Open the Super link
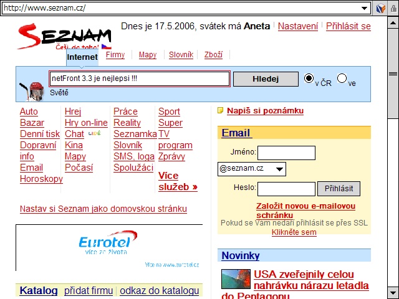This screenshot has width=399, height=299. click(x=170, y=123)
